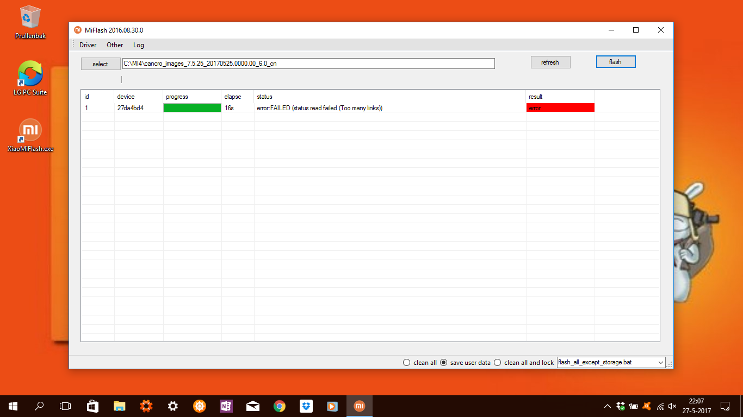Image resolution: width=743 pixels, height=417 pixels.
Task: Open the orange gear app in taskbar
Action: tap(146, 406)
